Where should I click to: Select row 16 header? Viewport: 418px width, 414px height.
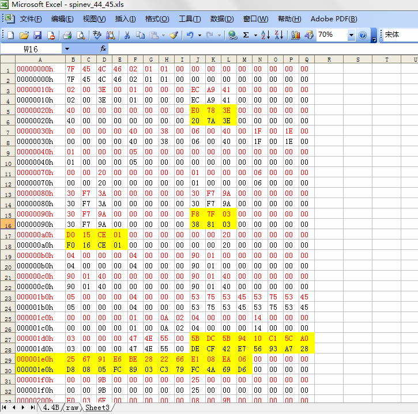(7, 224)
